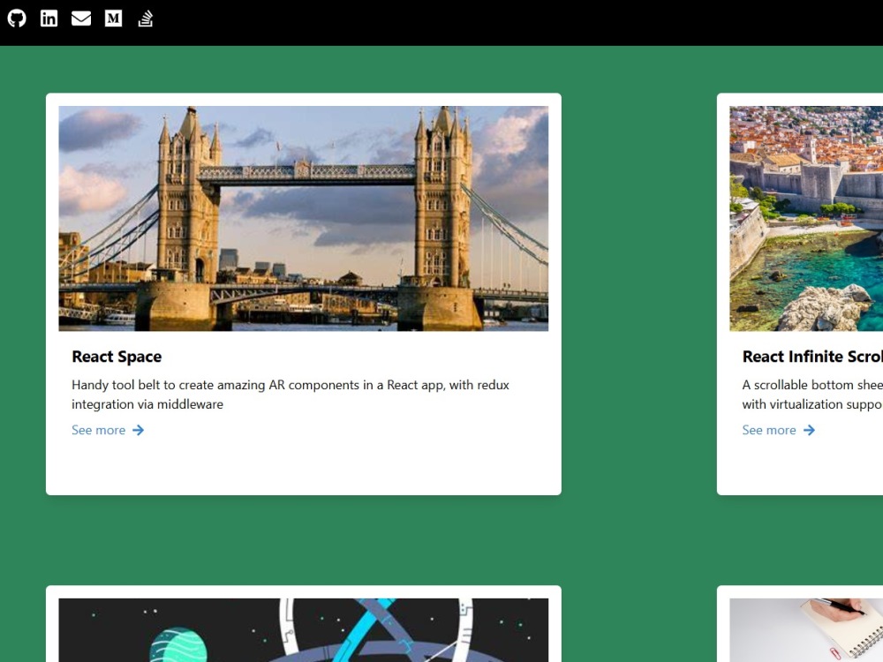Click arrow icon in React Infinite Scroll card
The width and height of the screenshot is (883, 662).
point(809,430)
